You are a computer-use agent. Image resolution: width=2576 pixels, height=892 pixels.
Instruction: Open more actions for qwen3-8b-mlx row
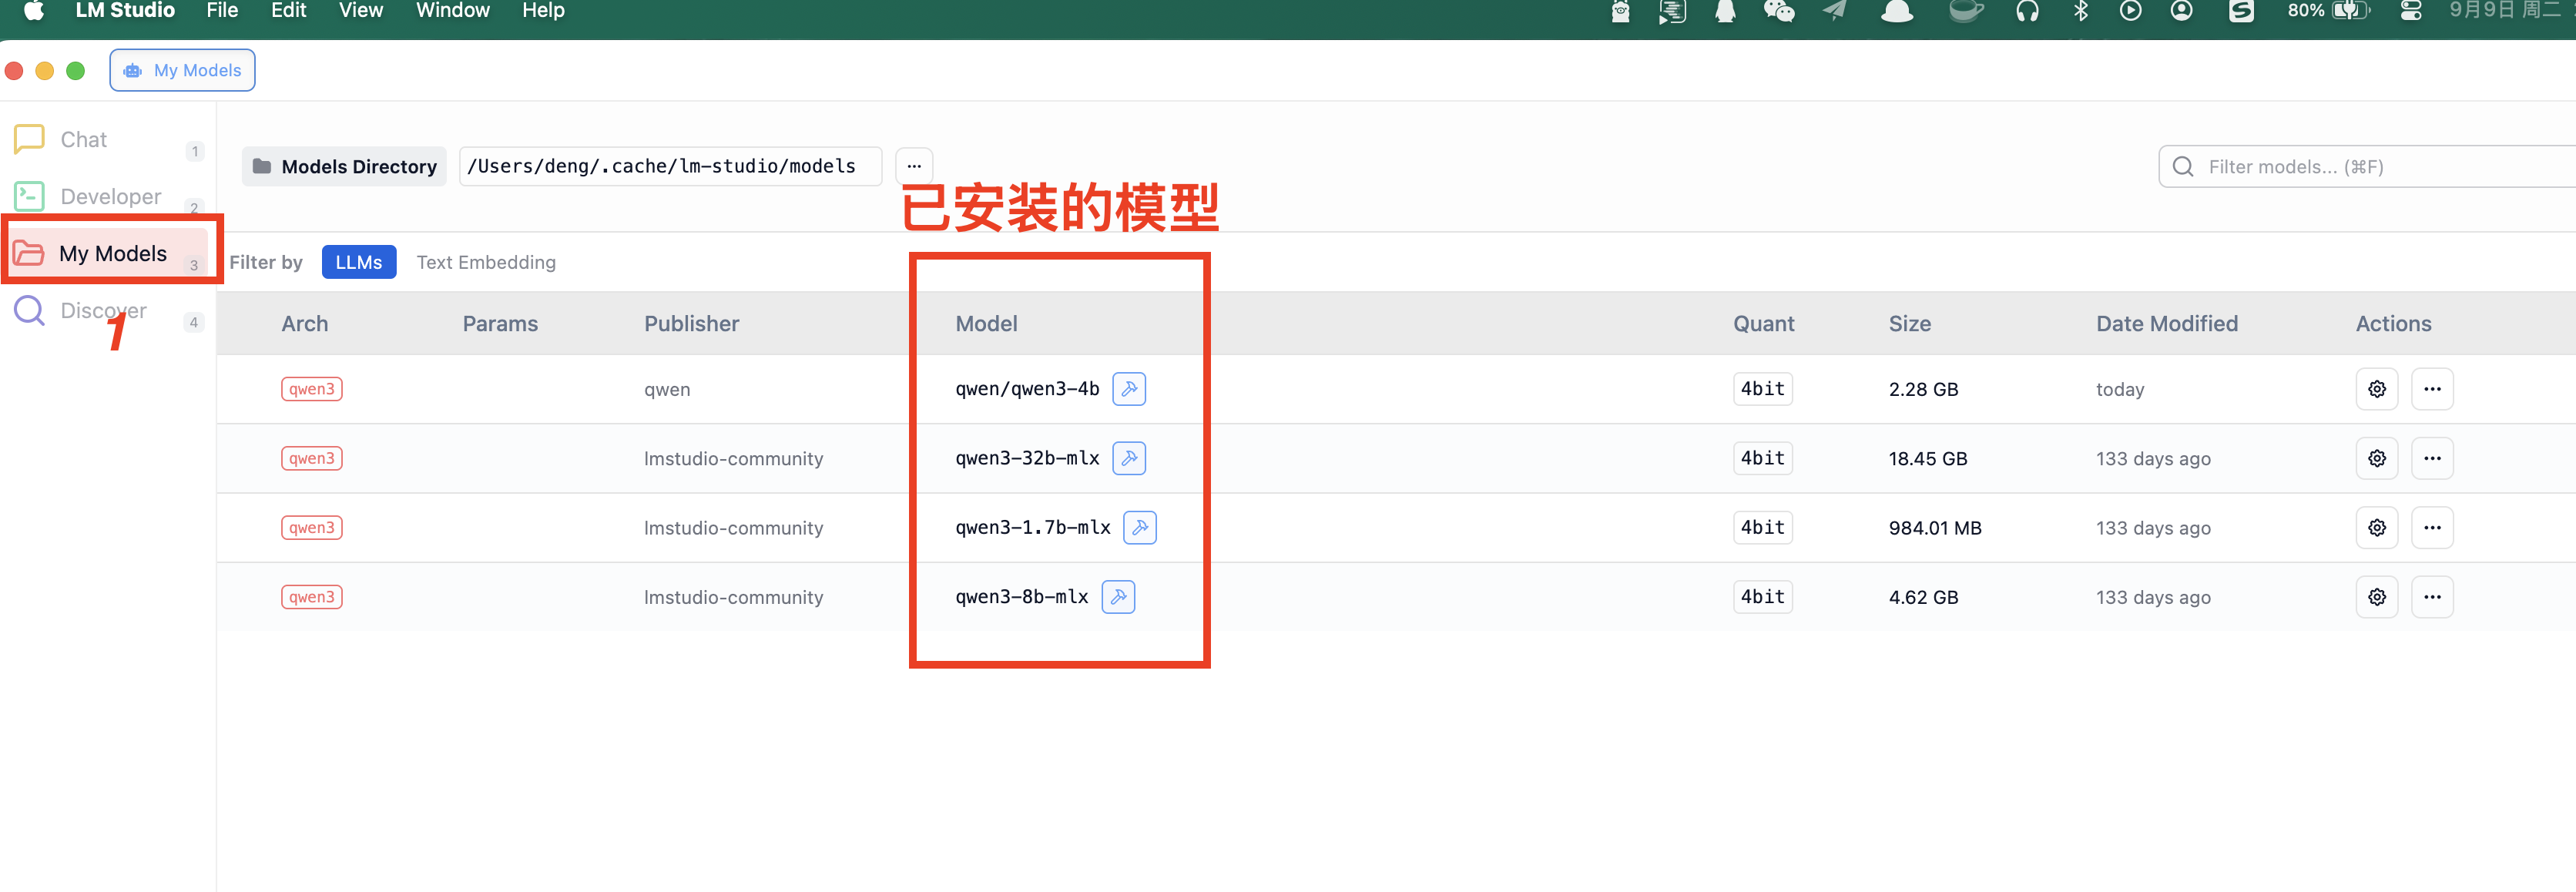2432,597
